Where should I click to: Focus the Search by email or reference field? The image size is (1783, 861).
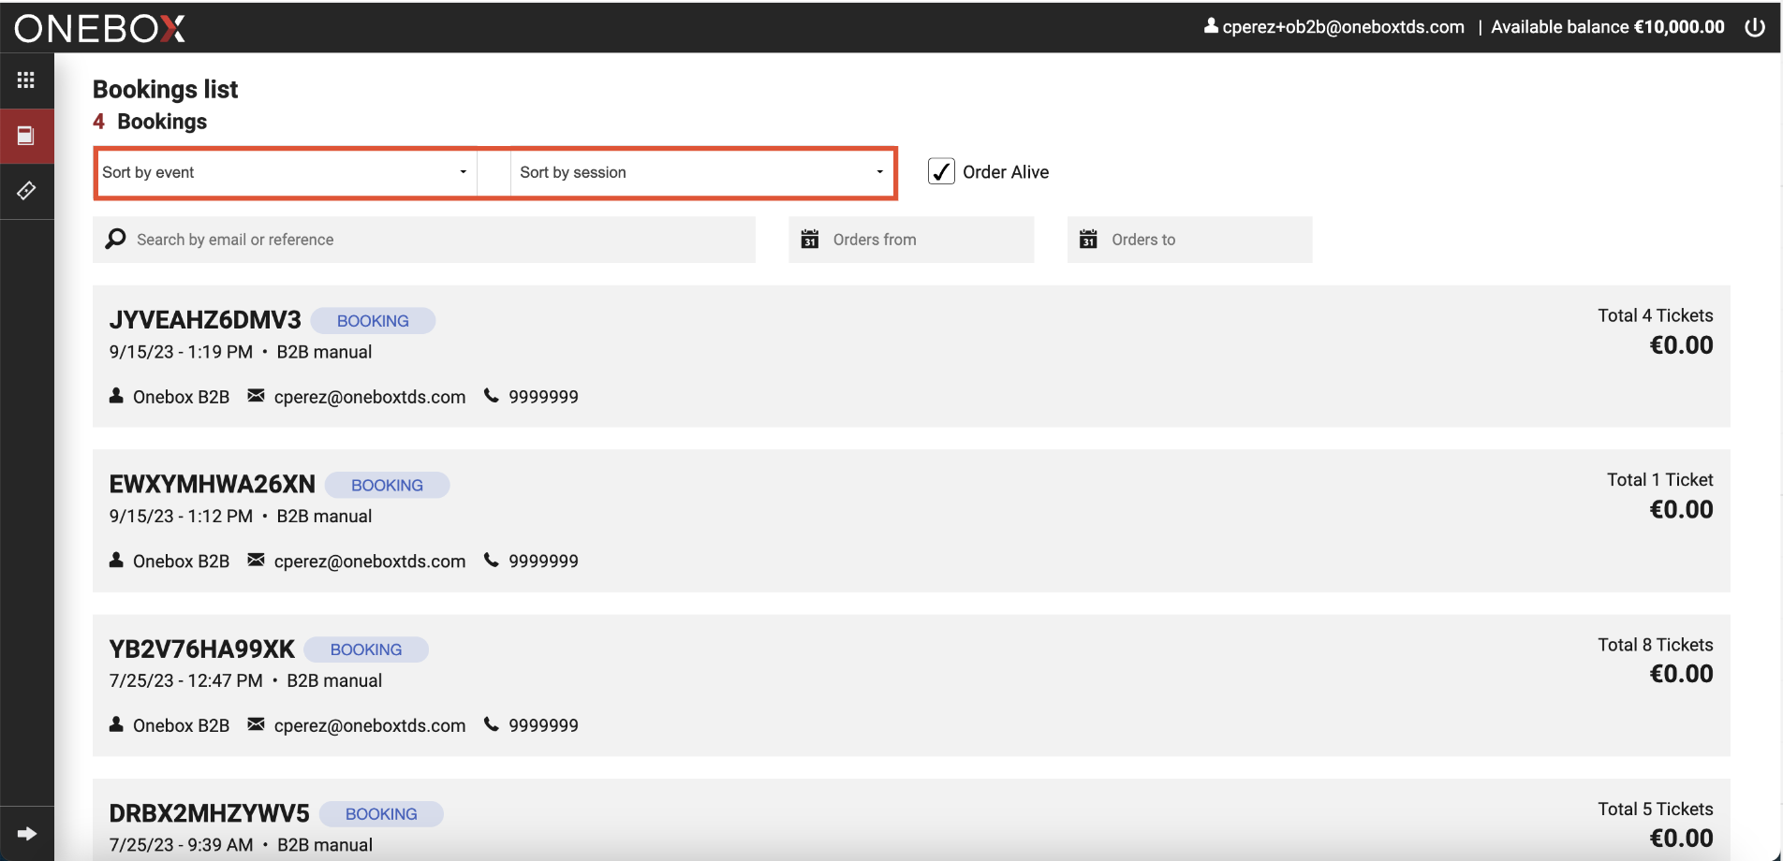[424, 240]
